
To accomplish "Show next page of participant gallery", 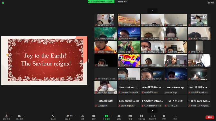I will [x=152, y=110].
